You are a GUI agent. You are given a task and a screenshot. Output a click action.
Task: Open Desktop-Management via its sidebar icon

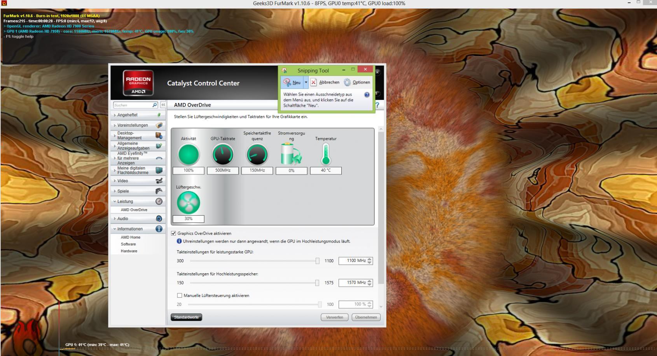tap(159, 136)
